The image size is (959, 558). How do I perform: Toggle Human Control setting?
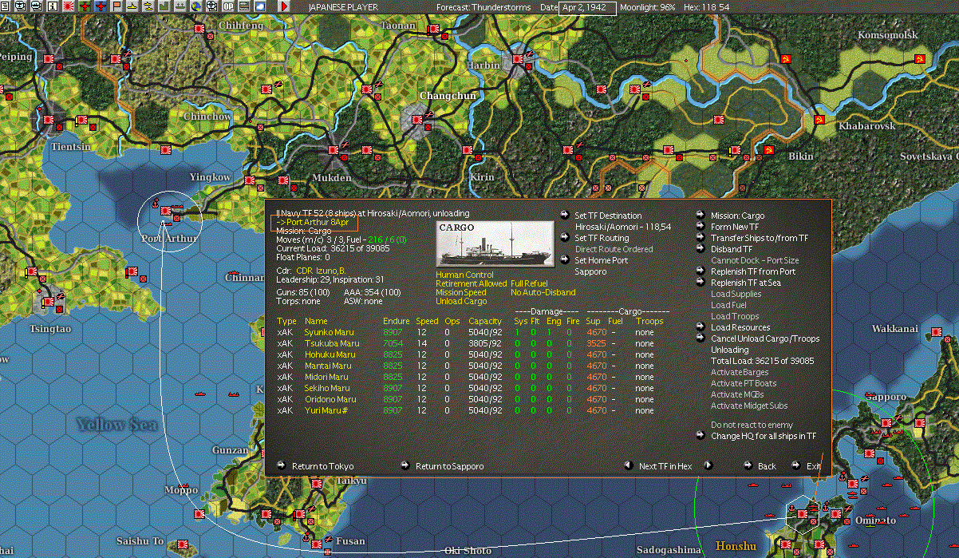coord(465,275)
